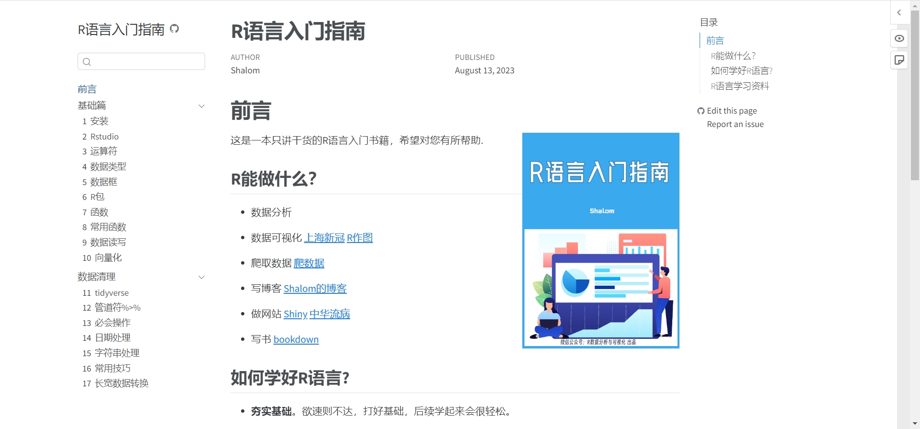Click the GitHub icon next to Edit this page
The image size is (920, 429).
(701, 111)
